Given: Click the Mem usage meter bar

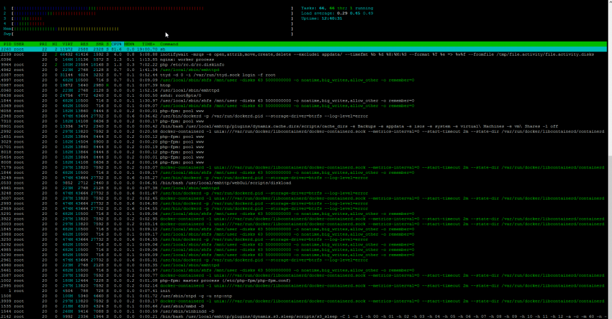Looking at the screenshot, I should (x=152, y=29).
